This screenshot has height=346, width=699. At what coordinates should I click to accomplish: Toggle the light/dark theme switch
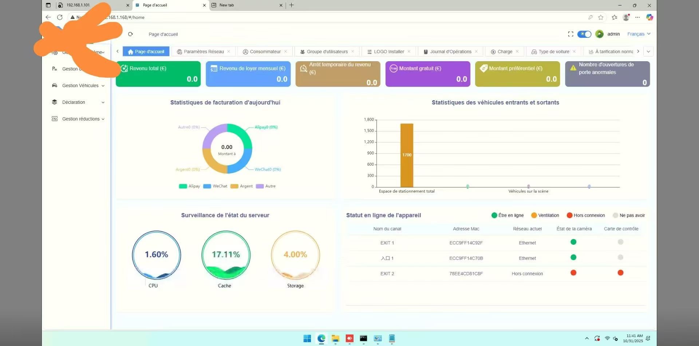(584, 34)
